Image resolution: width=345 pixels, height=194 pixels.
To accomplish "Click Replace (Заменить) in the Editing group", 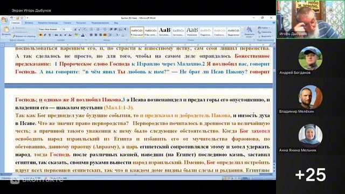I will click(265, 32).
